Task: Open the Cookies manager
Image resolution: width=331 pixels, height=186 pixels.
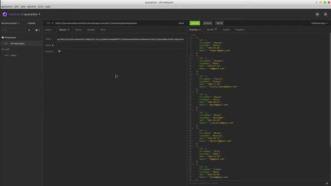Action: [x=32, y=23]
